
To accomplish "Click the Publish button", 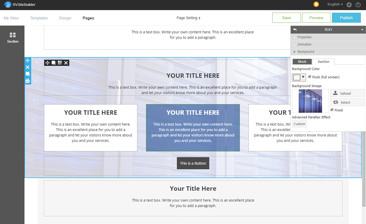I will point(346,18).
